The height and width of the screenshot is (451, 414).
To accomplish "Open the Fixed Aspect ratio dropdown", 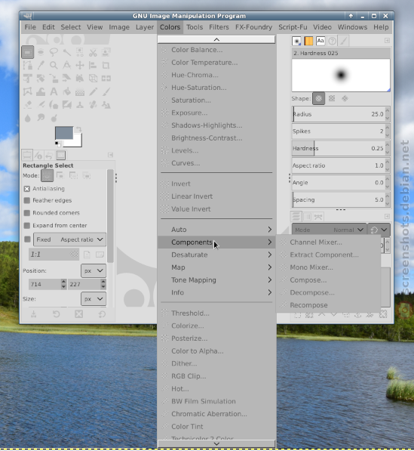I will [70, 239].
